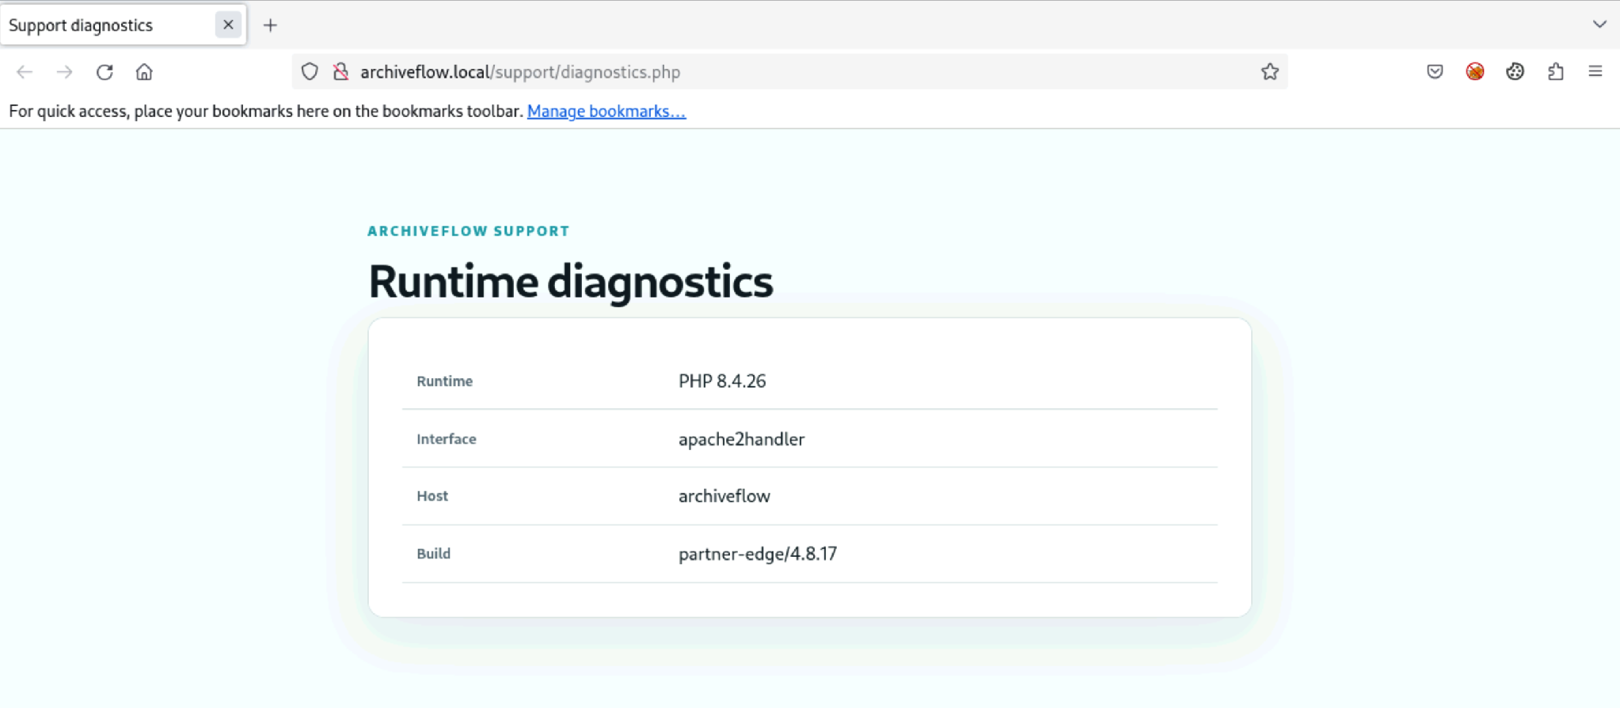Open the extensions puzzle menu

pos(1556,72)
